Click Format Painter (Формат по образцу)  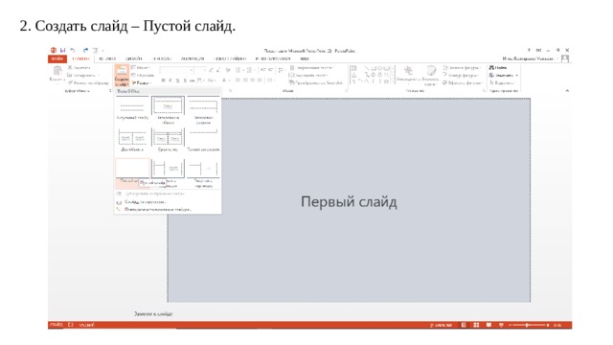tap(88, 83)
